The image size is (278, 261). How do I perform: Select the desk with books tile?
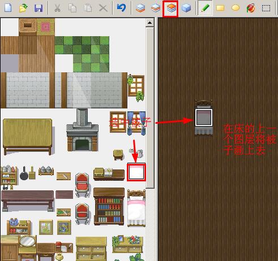pyautogui.click(x=109, y=175)
